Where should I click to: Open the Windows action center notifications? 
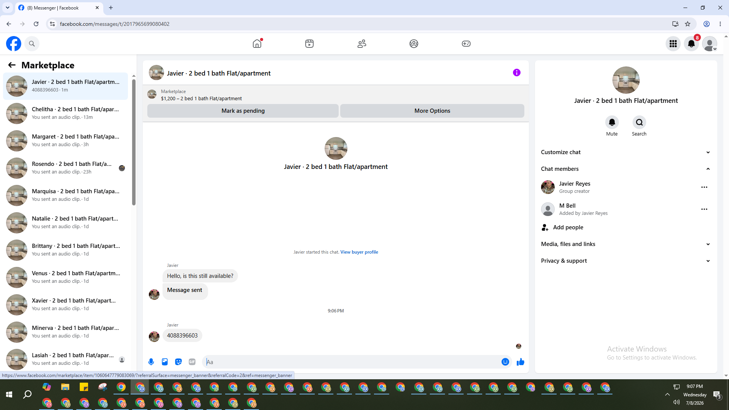point(717,395)
